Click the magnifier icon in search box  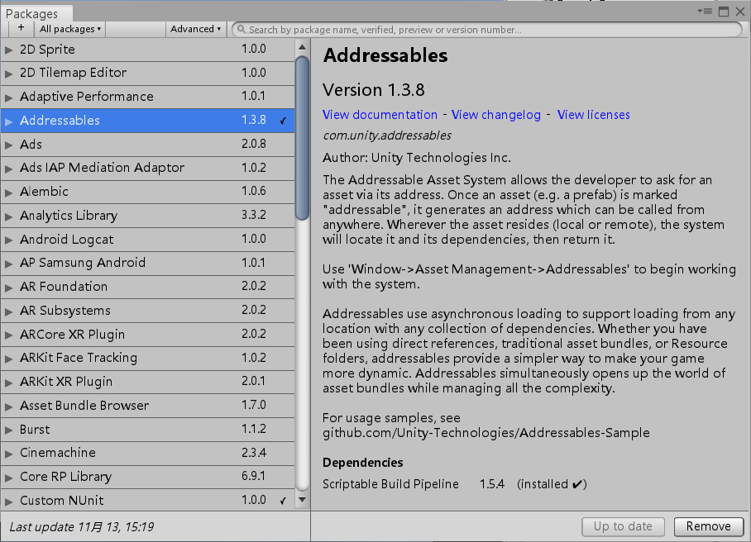coord(241,30)
